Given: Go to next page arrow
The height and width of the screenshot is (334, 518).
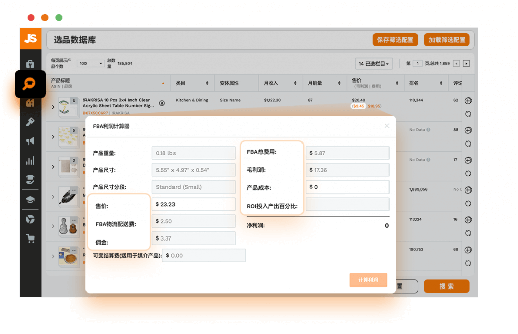Looking at the screenshot, I should coord(466,63).
